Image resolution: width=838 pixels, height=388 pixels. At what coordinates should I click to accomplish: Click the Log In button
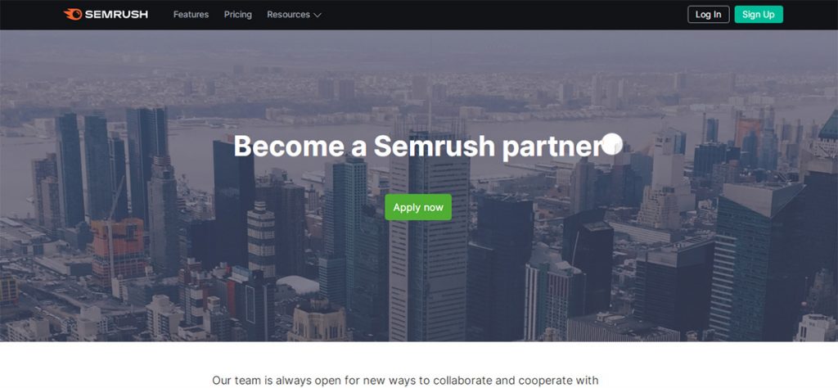coord(708,15)
